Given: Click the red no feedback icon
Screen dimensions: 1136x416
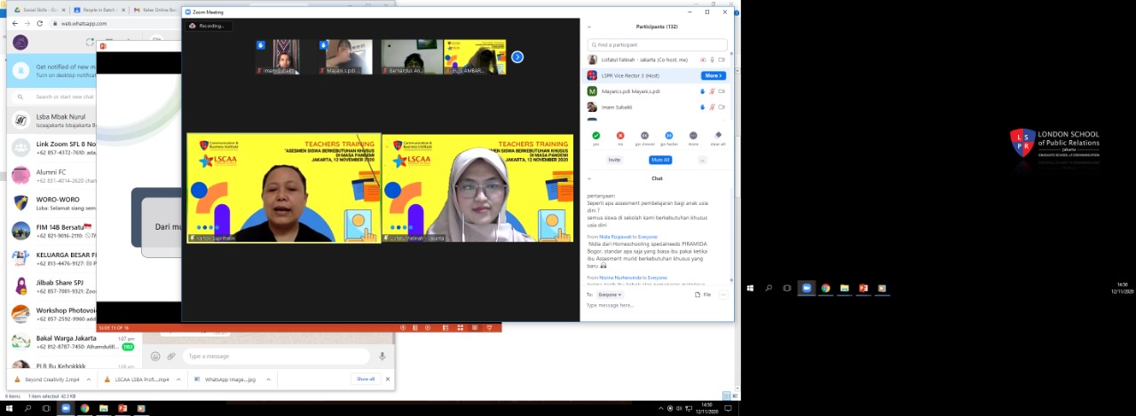Looking at the screenshot, I should coord(620,136).
